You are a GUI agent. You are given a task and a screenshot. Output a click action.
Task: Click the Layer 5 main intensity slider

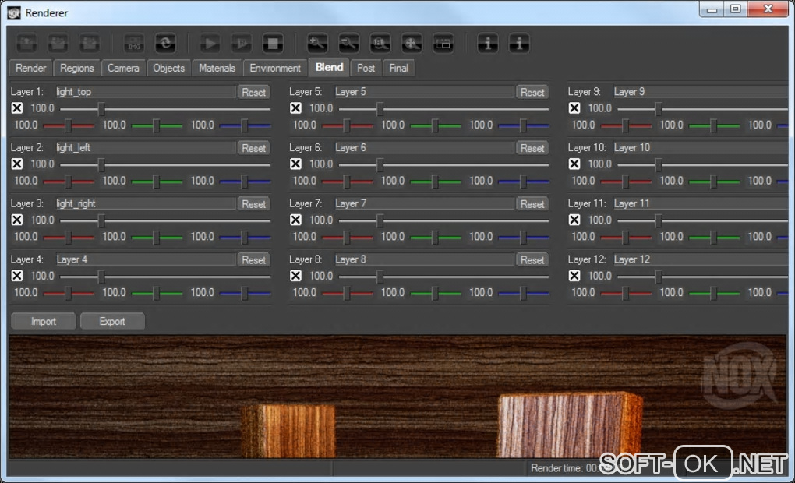click(443, 108)
